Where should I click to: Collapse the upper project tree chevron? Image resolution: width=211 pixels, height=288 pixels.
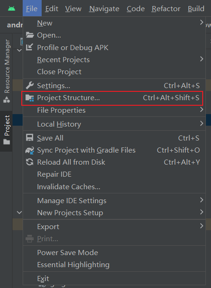point(19,50)
